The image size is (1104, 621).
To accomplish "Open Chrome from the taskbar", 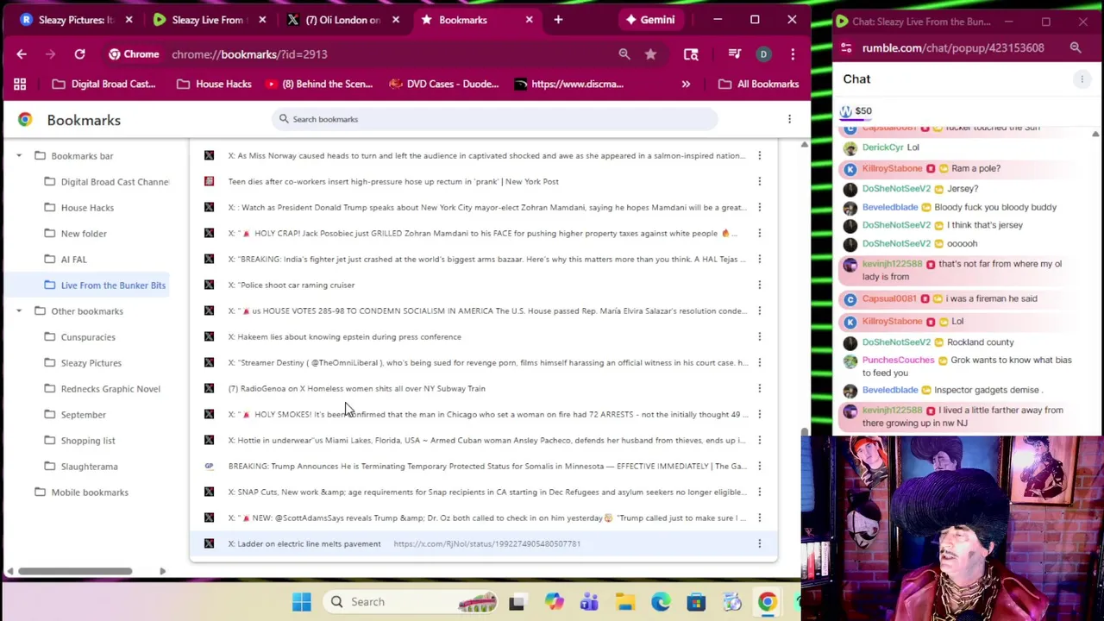I will (767, 602).
